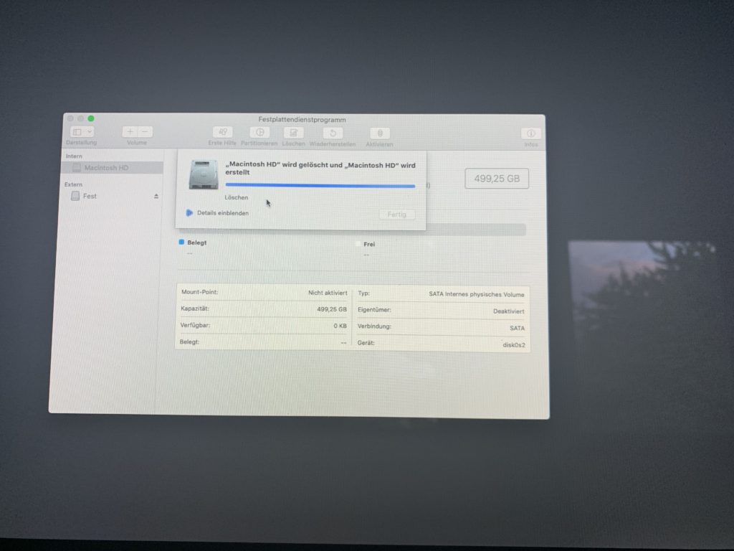This screenshot has height=551, width=734.
Task: Click the green zoom window button
Action: [x=91, y=118]
